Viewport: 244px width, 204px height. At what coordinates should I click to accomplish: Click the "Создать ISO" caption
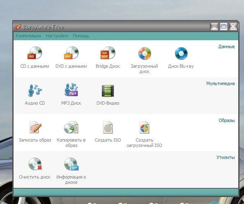tap(108, 140)
